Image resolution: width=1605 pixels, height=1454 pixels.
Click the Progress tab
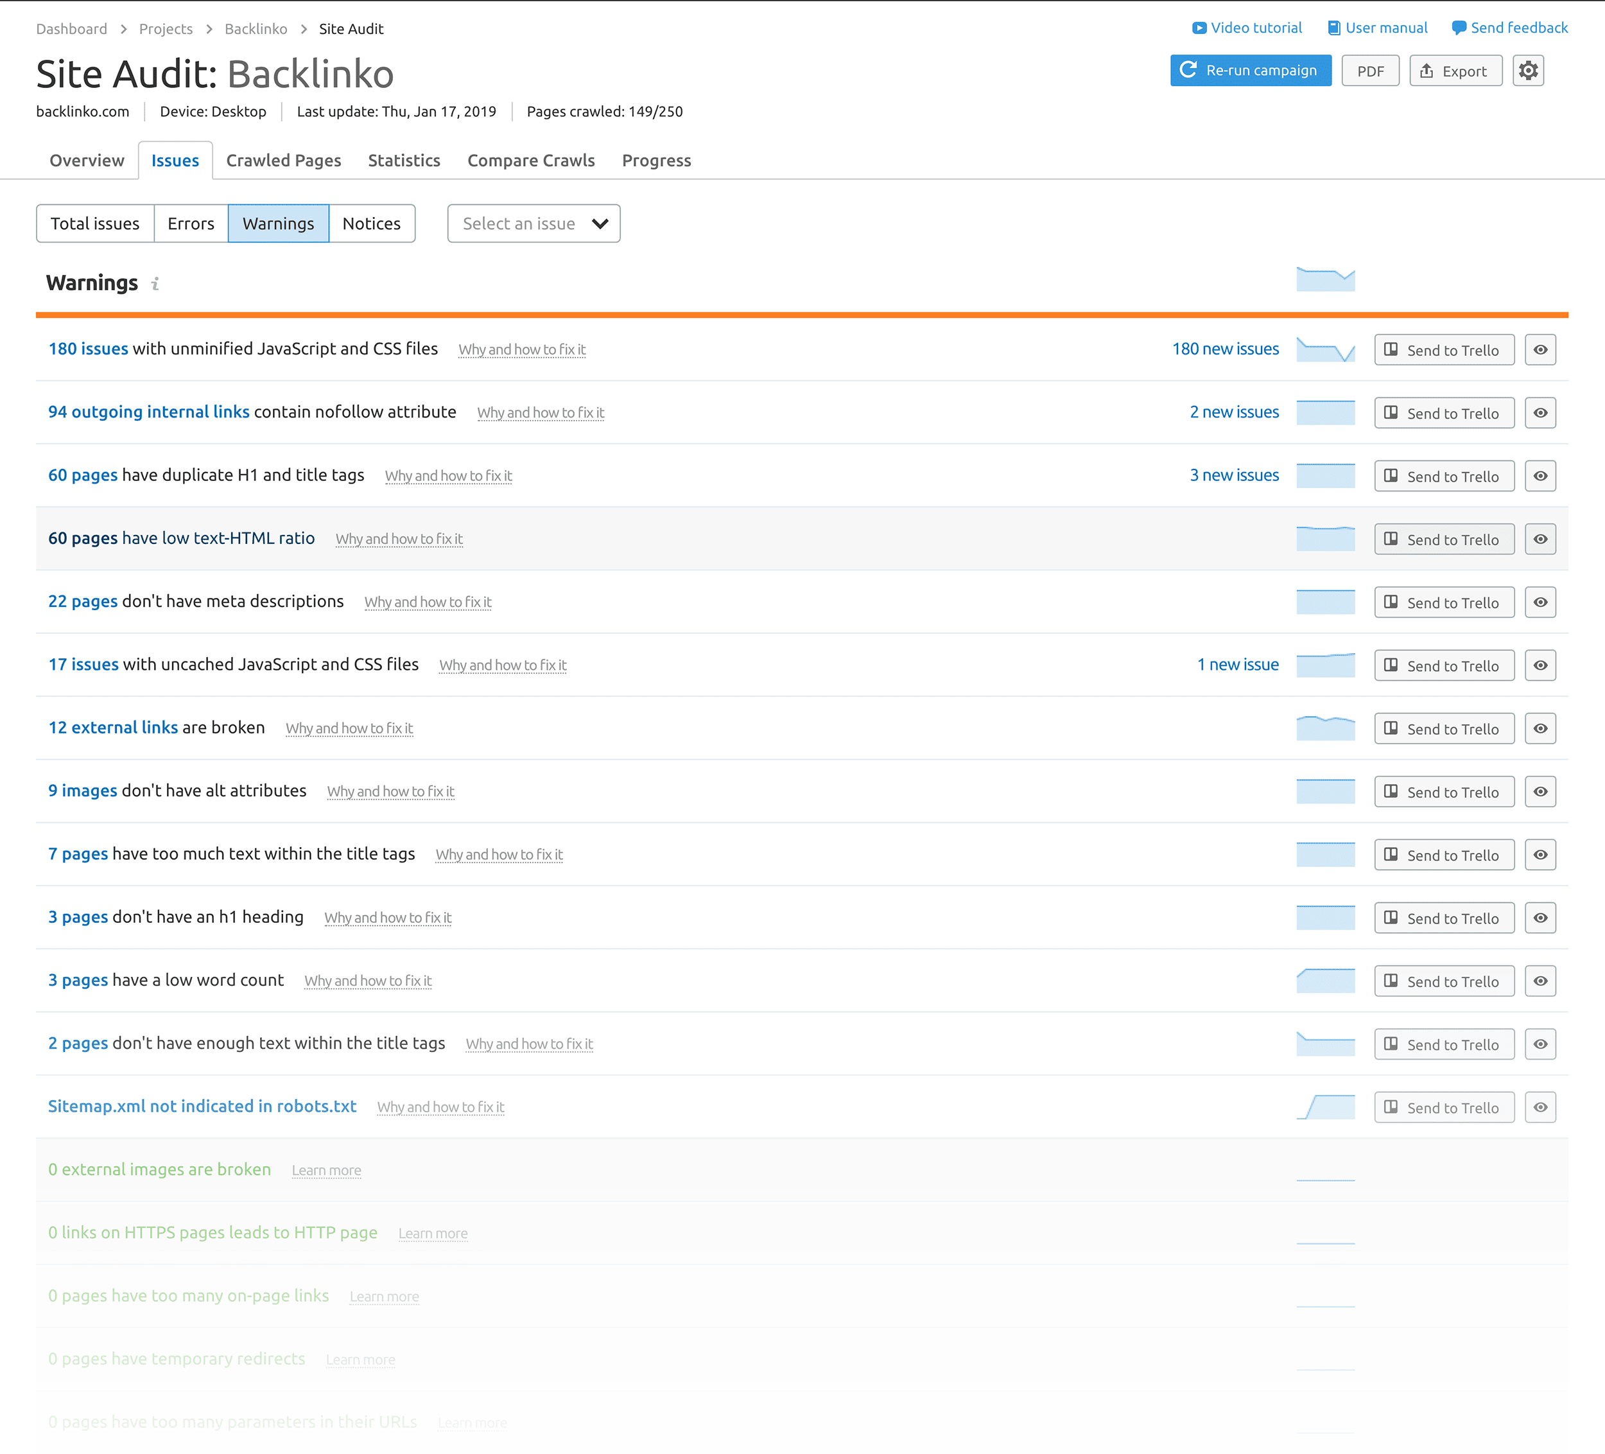(x=655, y=159)
